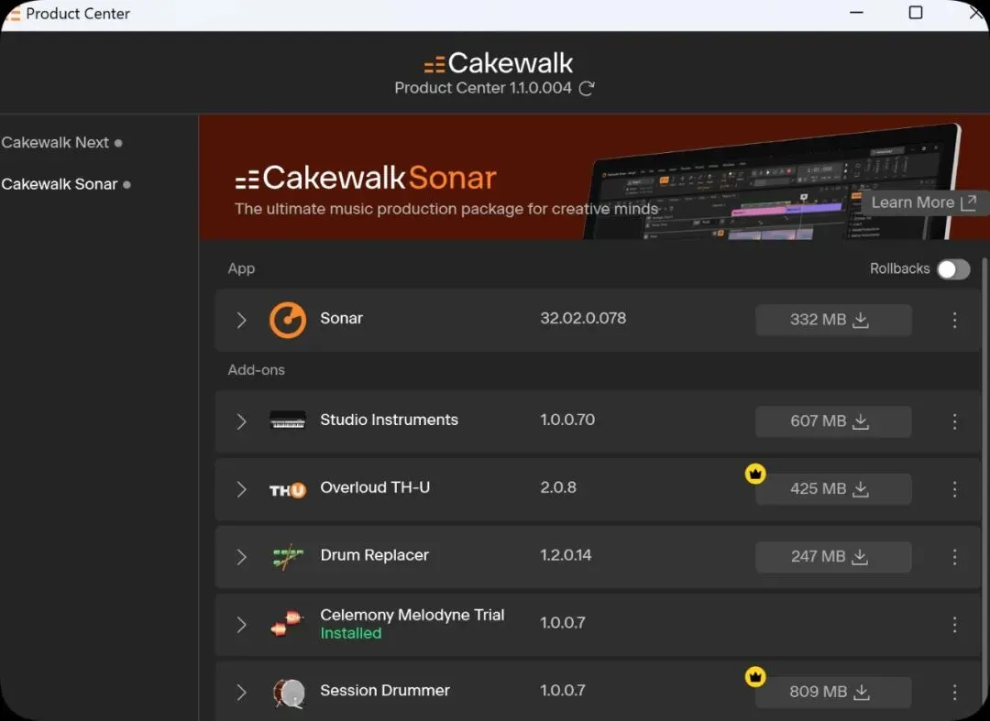Expand the Drum Replacer row
Viewport: 990px width, 721px height.
coord(241,556)
